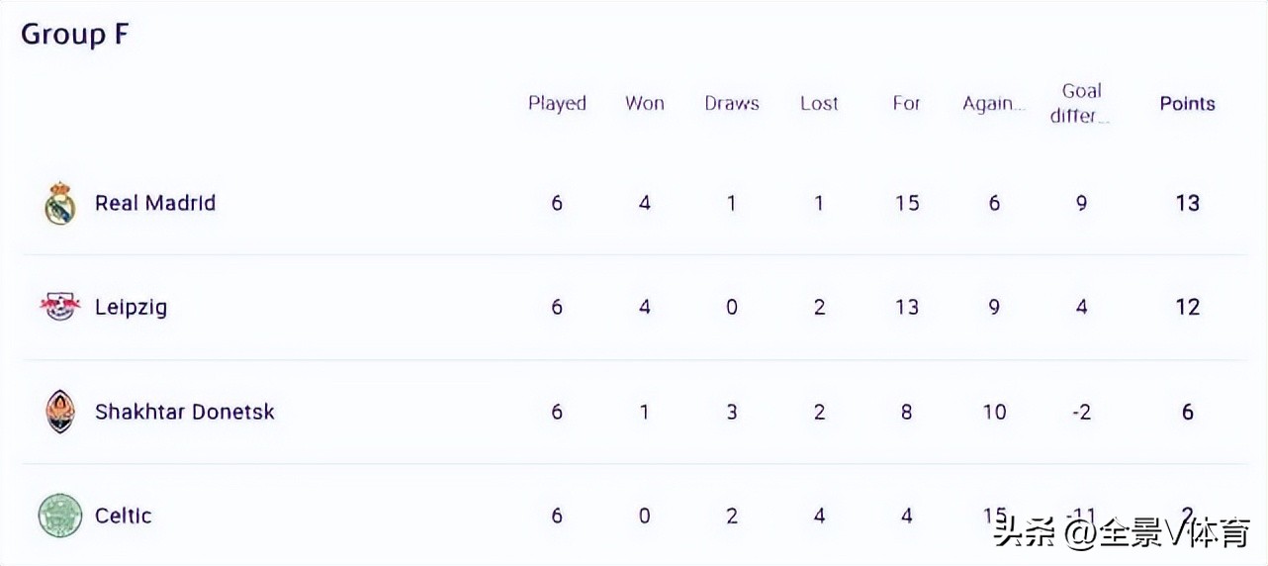1268x566 pixels.
Task: Click the Draws column header
Action: click(x=732, y=104)
